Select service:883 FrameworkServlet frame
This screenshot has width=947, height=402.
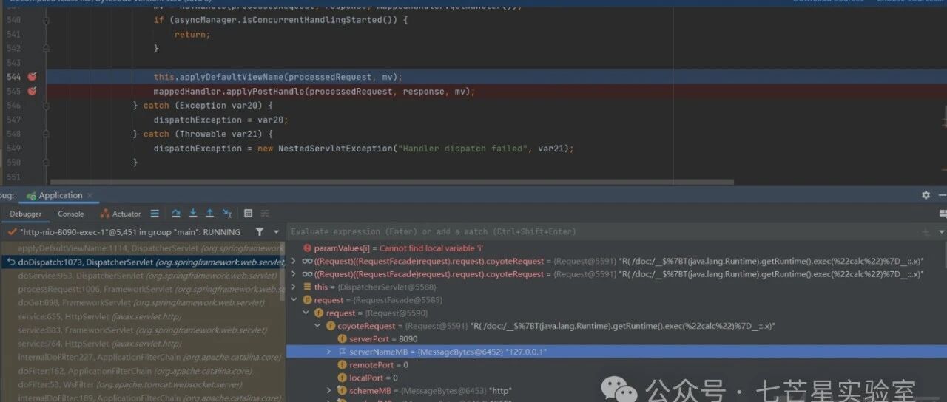(x=143, y=330)
